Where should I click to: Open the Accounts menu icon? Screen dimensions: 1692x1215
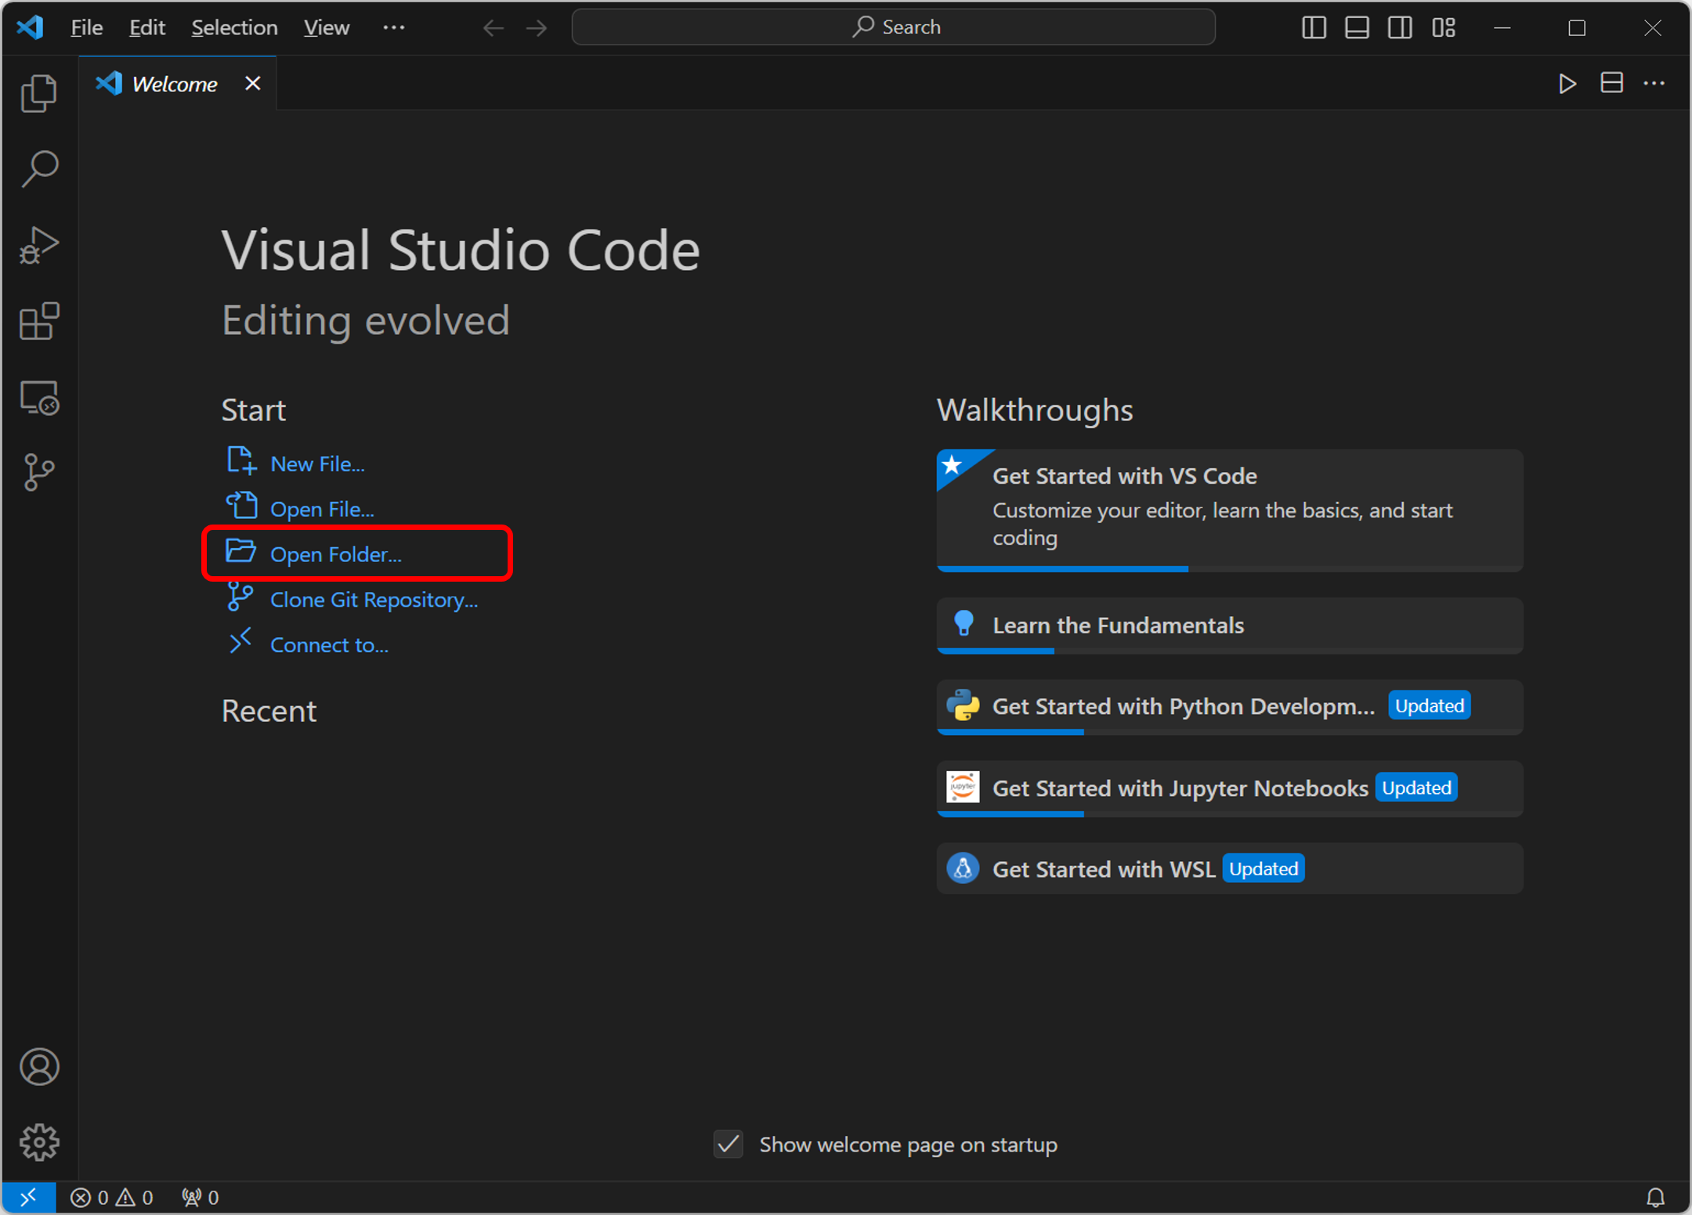coord(39,1067)
